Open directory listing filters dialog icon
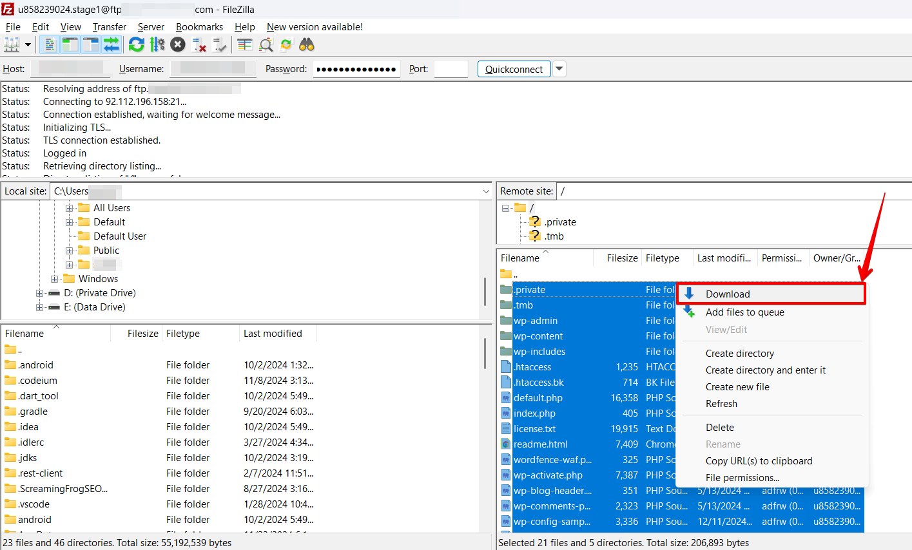The width and height of the screenshot is (912, 550). tap(244, 44)
